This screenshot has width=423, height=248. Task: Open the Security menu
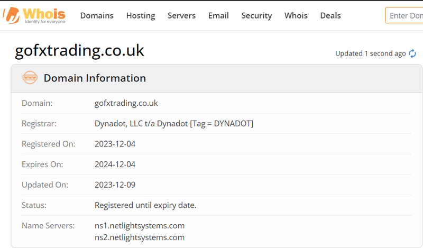point(256,16)
